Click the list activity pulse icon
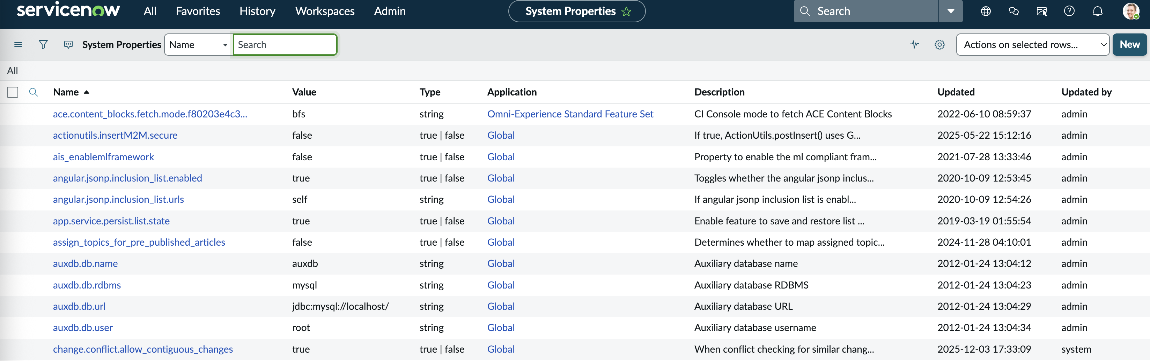This screenshot has width=1150, height=361. tap(914, 45)
